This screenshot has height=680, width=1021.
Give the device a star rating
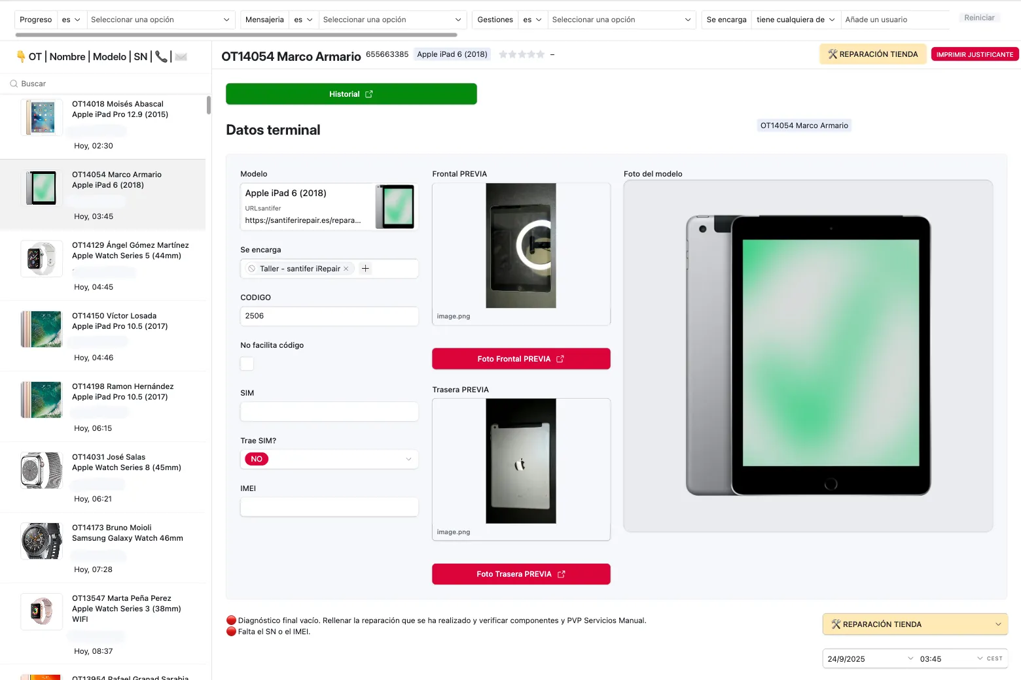pos(522,54)
